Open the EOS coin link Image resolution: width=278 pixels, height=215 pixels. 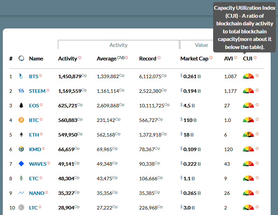click(34, 106)
